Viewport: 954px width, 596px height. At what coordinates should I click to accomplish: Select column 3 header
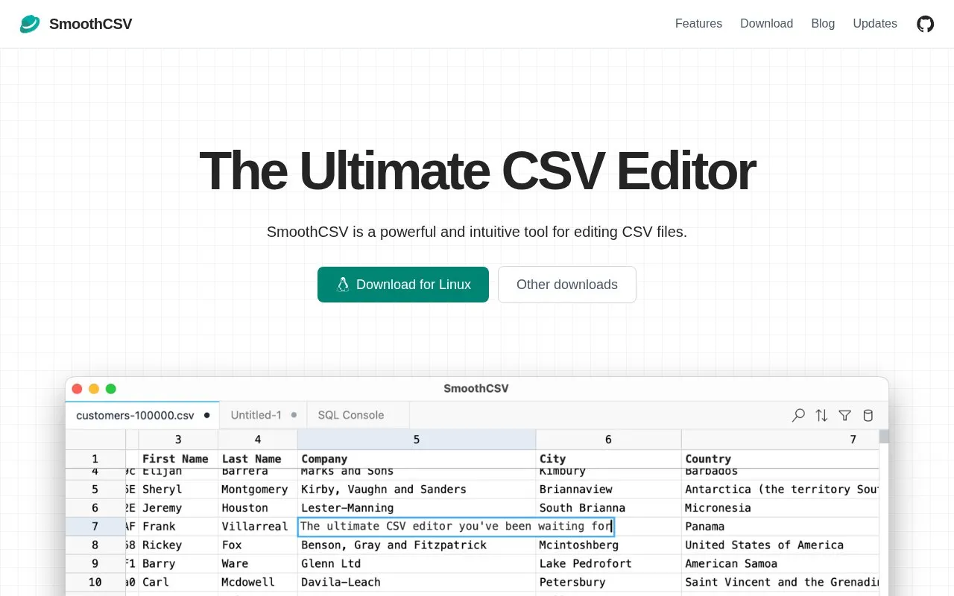(x=178, y=440)
